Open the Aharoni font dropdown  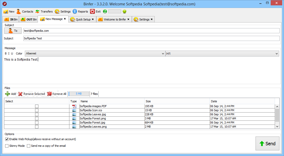[x=95, y=53]
